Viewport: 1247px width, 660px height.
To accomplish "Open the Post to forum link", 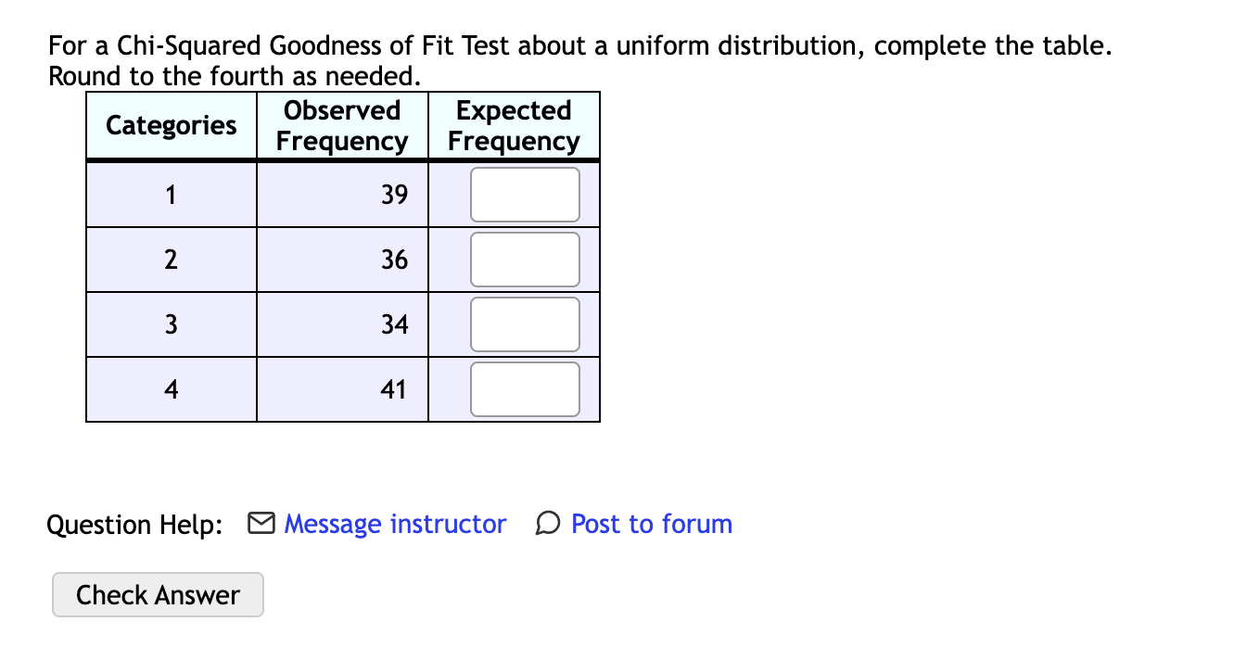I will click(651, 524).
